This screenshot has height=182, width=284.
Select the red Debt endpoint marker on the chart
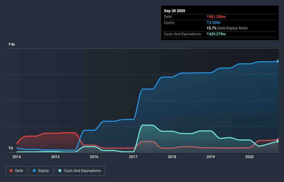pyautogui.click(x=278, y=140)
